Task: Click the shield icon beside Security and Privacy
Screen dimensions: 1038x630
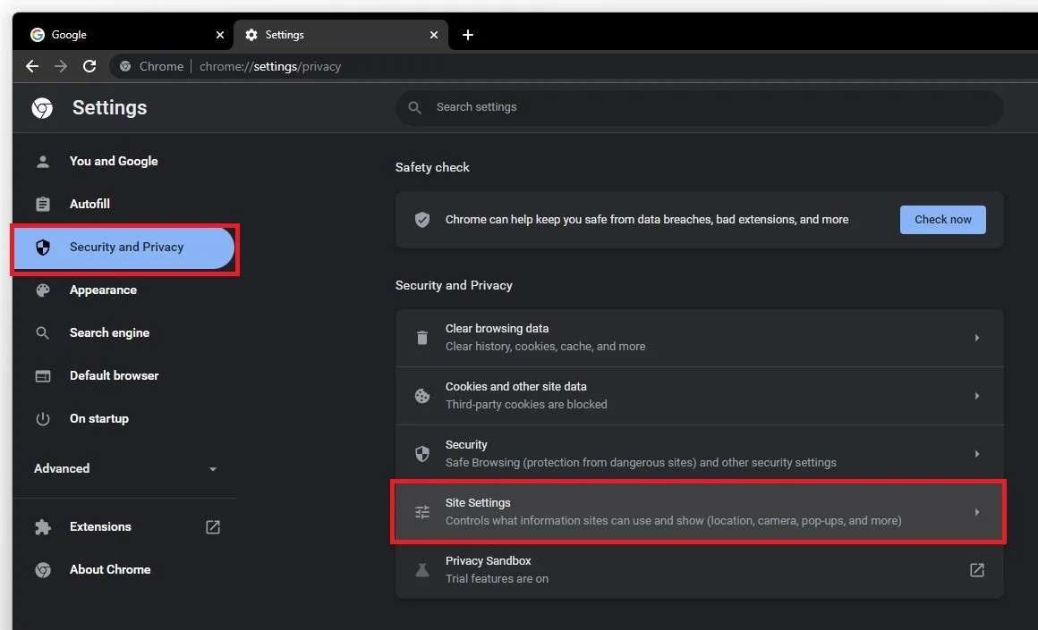Action: tap(43, 248)
